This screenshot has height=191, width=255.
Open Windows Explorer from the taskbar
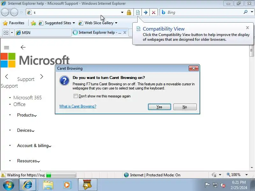(48, 185)
